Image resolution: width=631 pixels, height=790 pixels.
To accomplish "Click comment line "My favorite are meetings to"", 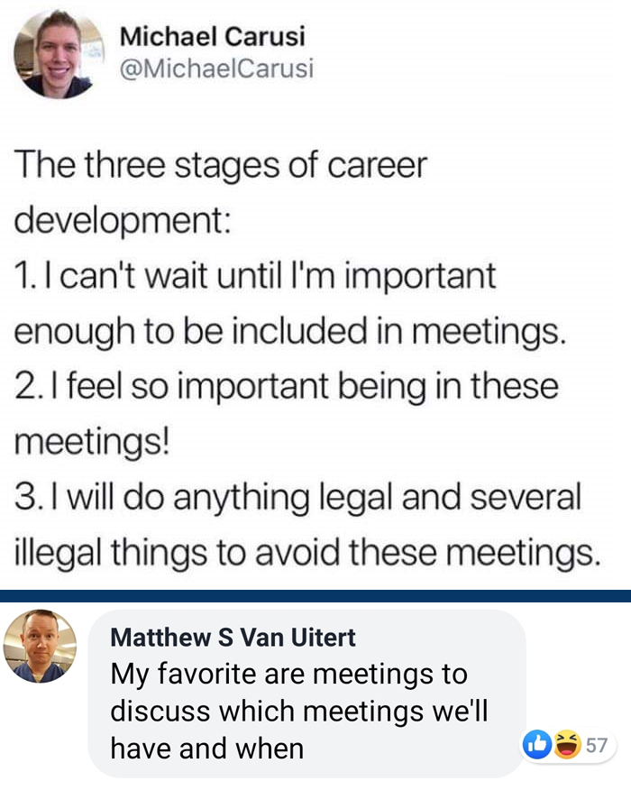I will pyautogui.click(x=288, y=675).
